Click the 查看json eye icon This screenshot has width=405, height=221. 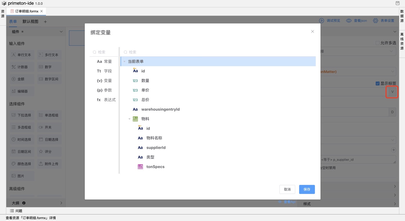click(349, 21)
